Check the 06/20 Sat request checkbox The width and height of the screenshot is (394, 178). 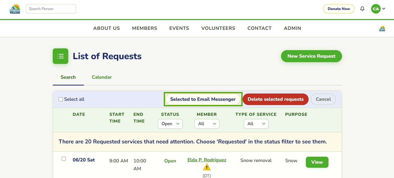(x=64, y=159)
